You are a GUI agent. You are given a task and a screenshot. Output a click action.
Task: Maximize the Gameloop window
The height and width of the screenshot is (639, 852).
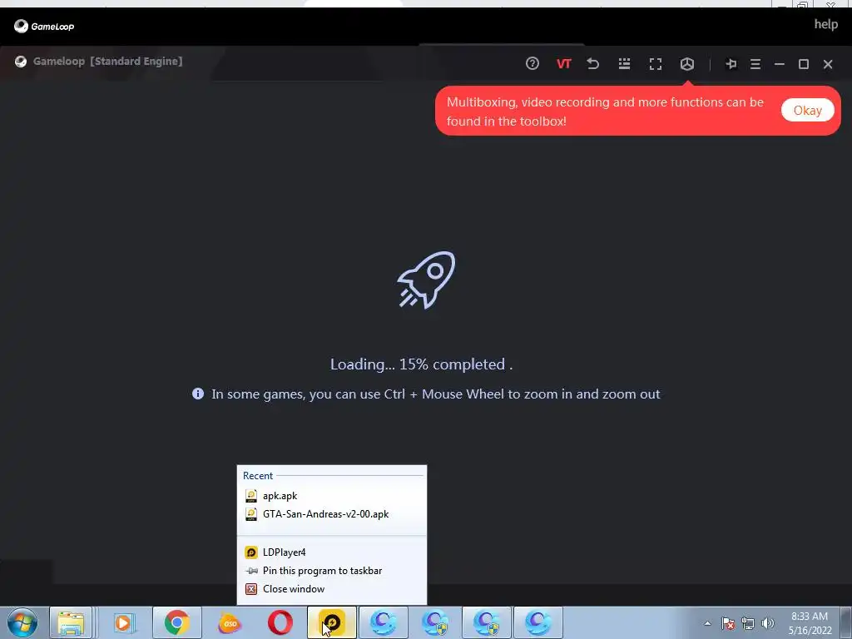804,64
